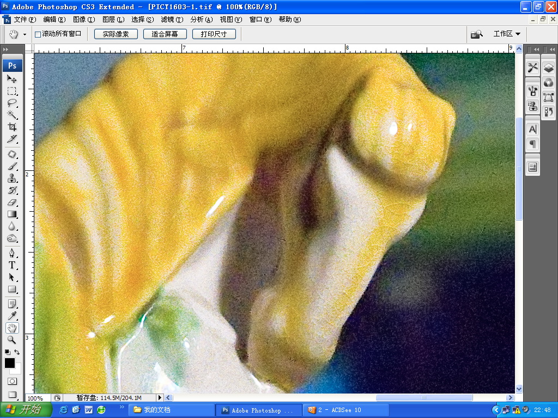Select the Horizontal Type tool
The width and height of the screenshot is (558, 418).
(x=12, y=265)
